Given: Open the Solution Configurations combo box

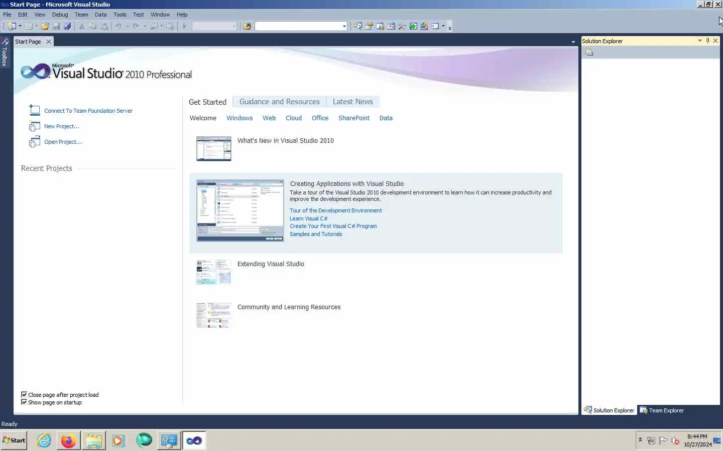Looking at the screenshot, I should coord(214,26).
